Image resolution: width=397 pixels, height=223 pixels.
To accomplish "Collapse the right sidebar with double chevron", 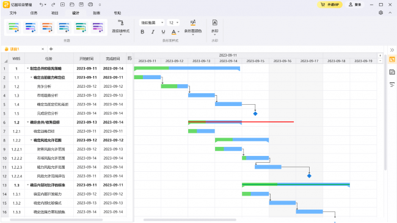I will coord(392,50).
